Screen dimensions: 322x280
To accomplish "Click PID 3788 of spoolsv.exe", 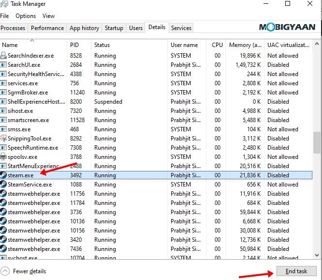I will [76, 157].
